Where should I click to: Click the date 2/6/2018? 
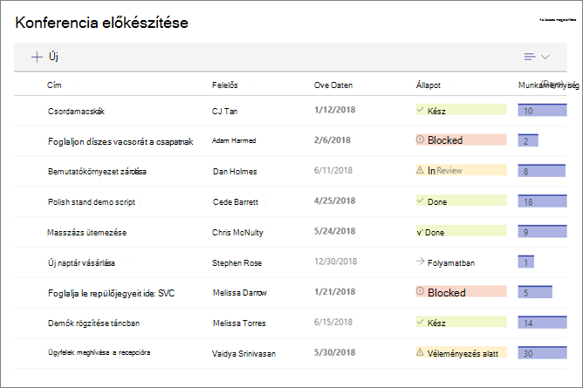tap(333, 140)
